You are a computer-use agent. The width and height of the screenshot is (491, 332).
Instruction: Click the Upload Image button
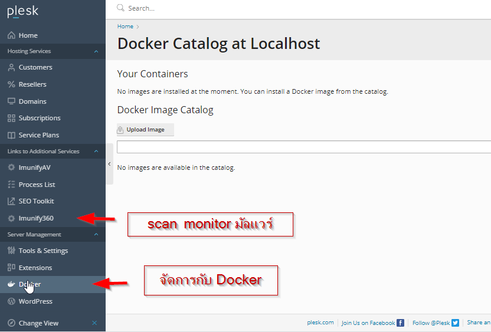click(x=145, y=130)
